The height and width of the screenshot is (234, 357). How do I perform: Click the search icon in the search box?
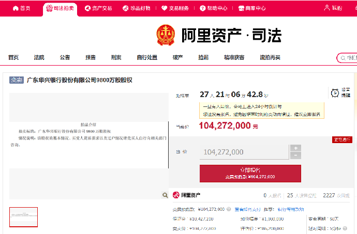343,58
